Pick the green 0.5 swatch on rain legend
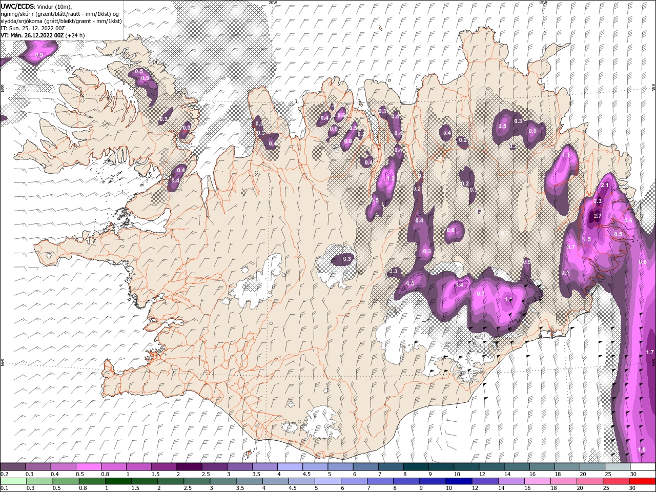This screenshot has height=492, width=656. coord(66,481)
